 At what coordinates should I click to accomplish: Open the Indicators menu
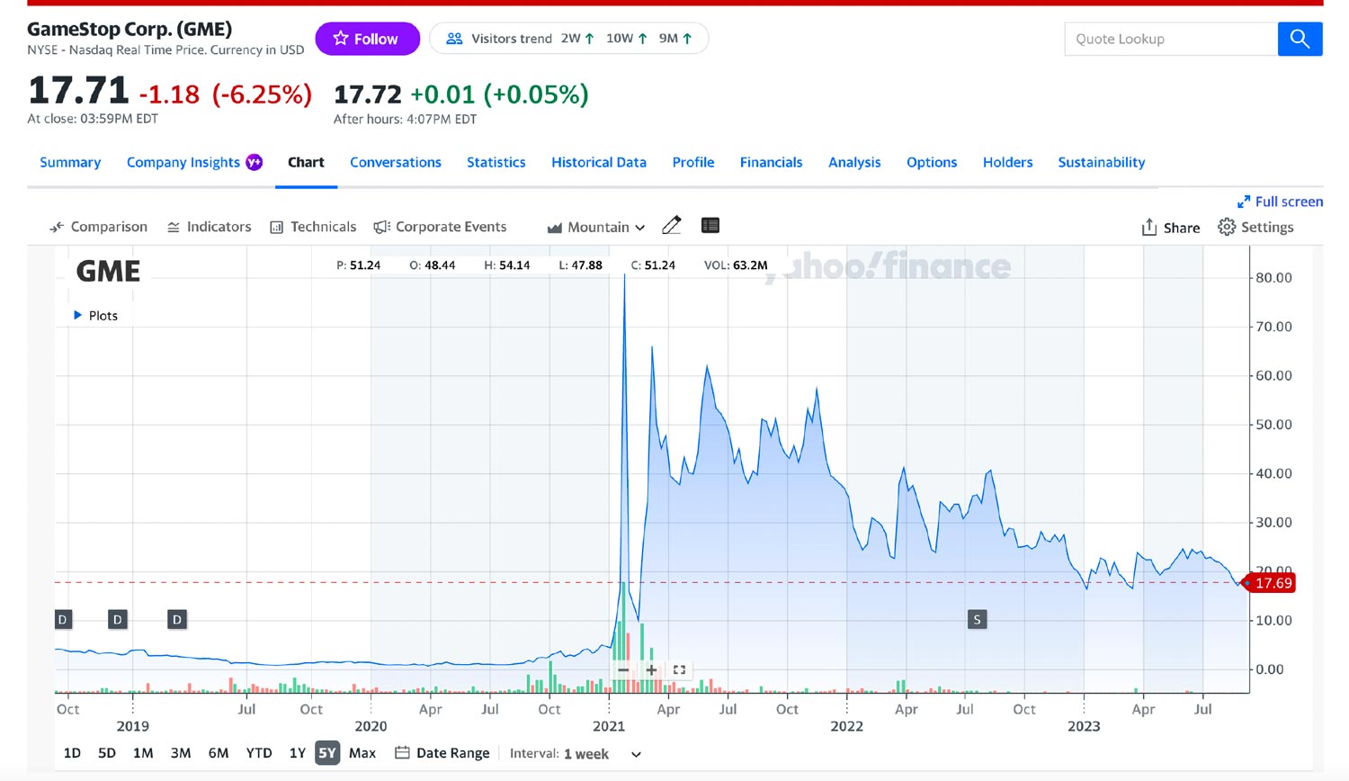[209, 227]
